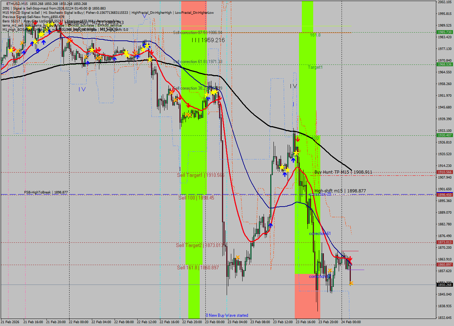
Task: Click the blue up arrow buy signal below Sell Target1
Action: [285, 174]
